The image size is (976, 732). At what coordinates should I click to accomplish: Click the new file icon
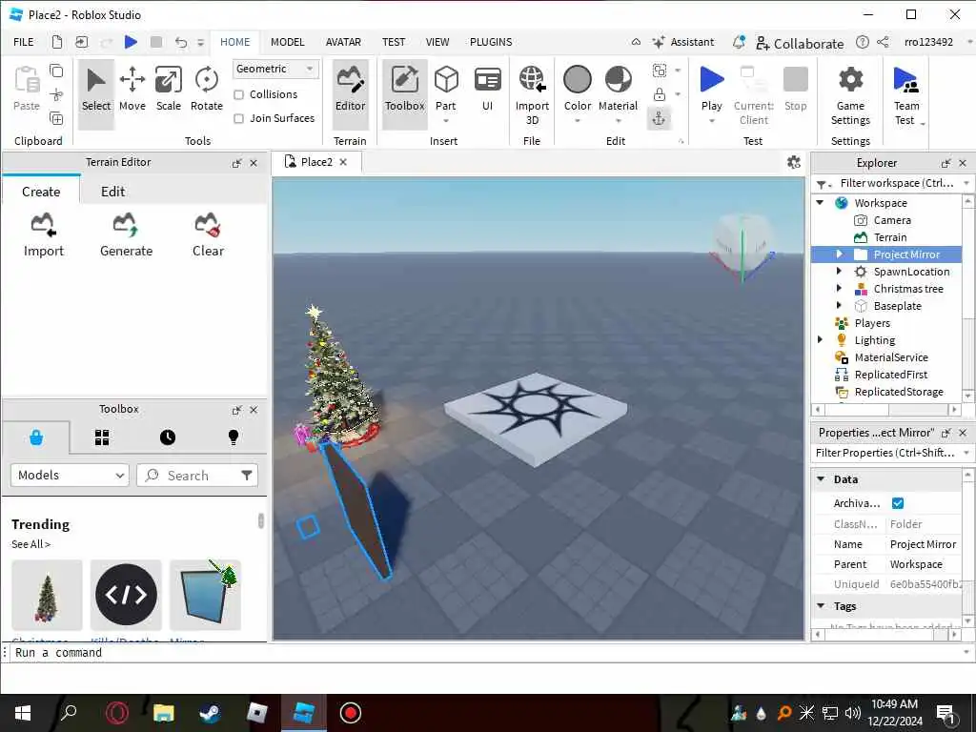[x=56, y=42]
